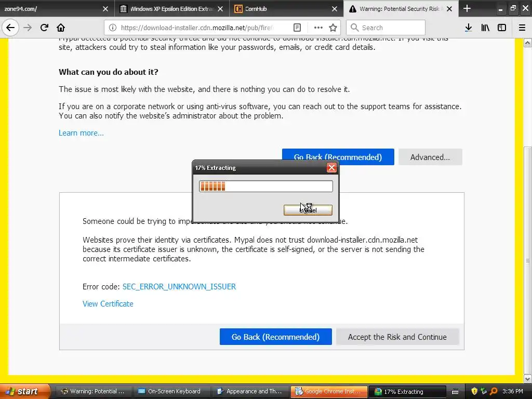The height and width of the screenshot is (399, 532).
Task: Toggle the sidebar view
Action: click(502, 28)
